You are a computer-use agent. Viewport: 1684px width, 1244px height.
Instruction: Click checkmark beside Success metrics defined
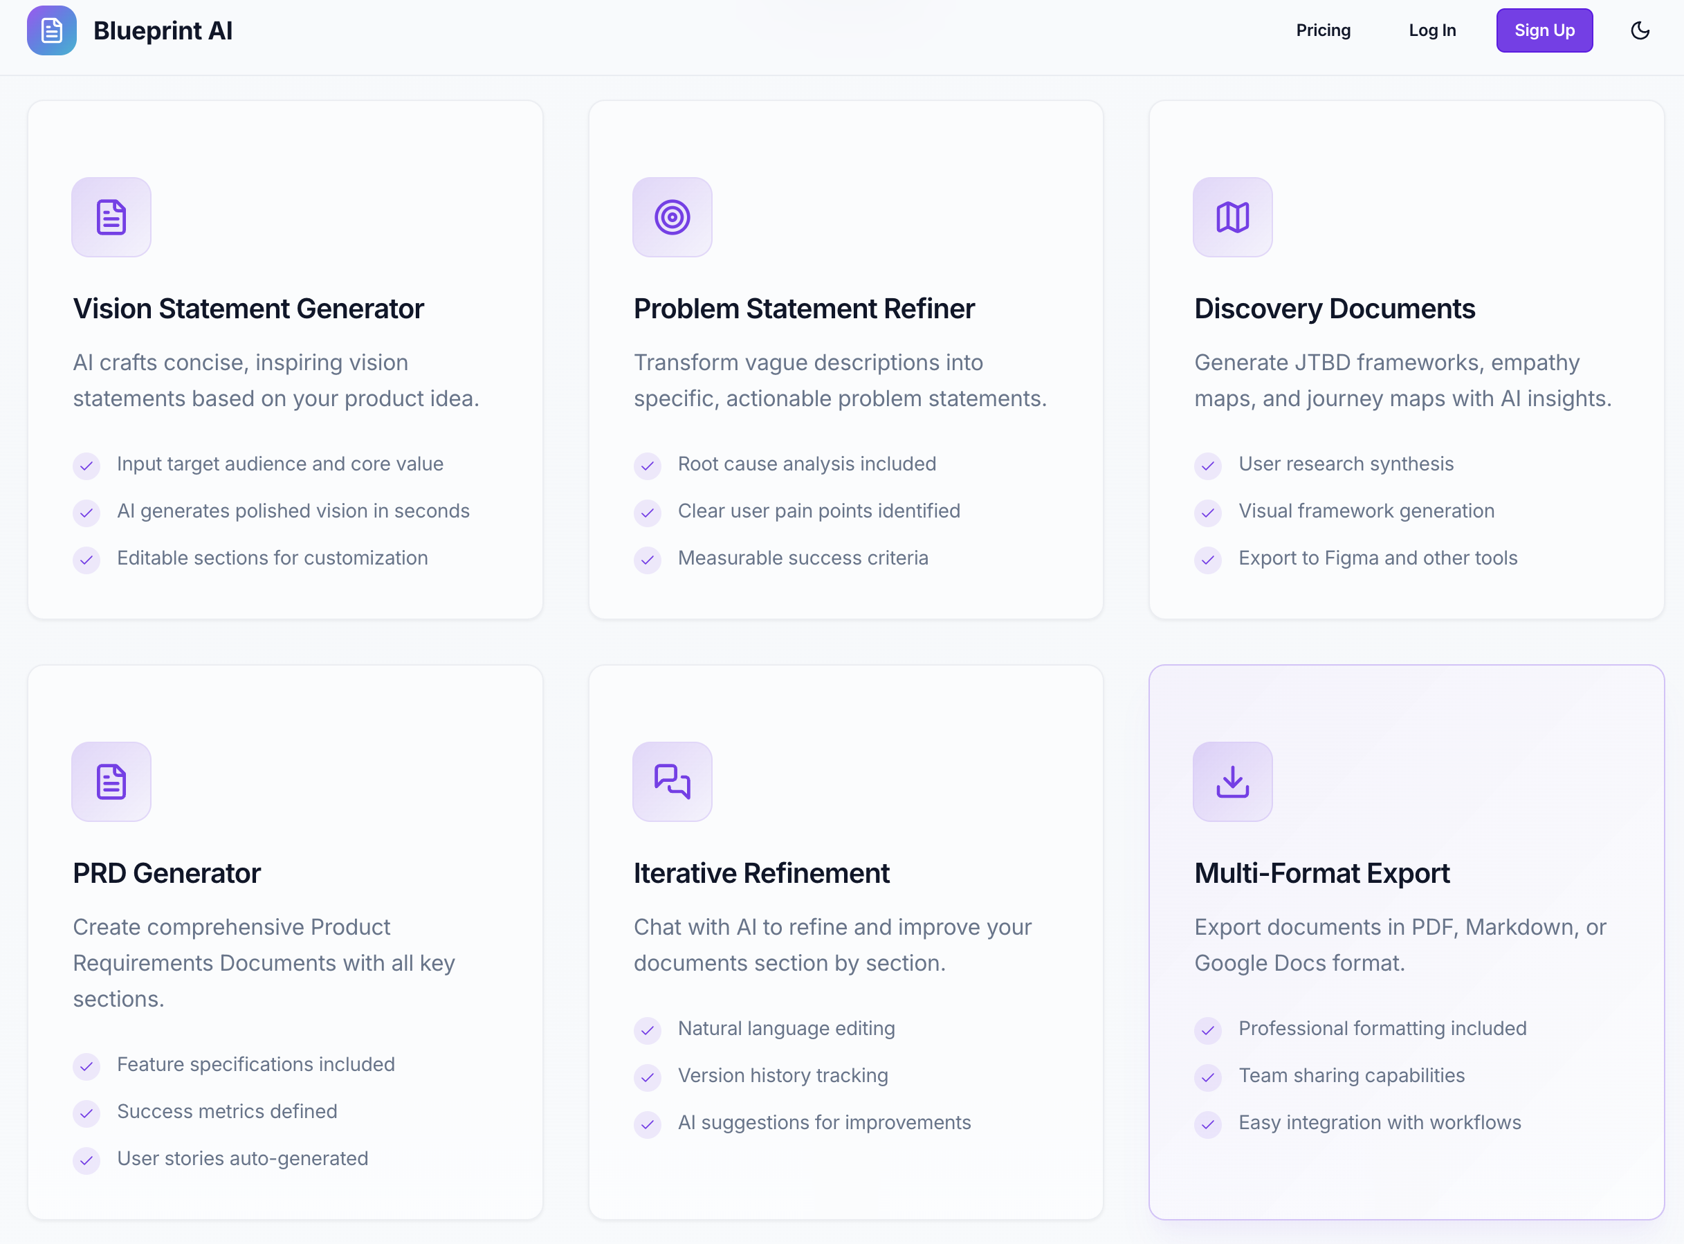pyautogui.click(x=86, y=1114)
